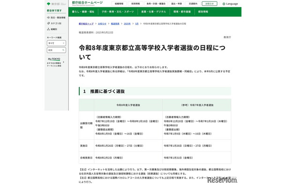Click 都庁総合トップ breadcrumb link
The height and width of the screenshot is (187, 286).
pyautogui.click(x=86, y=24)
